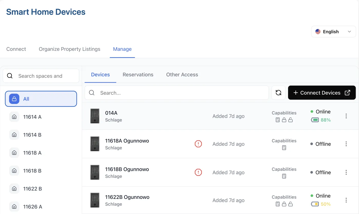Image resolution: width=359 pixels, height=214 pixels.
Task: Select the 11618 A space
Action: (41, 153)
